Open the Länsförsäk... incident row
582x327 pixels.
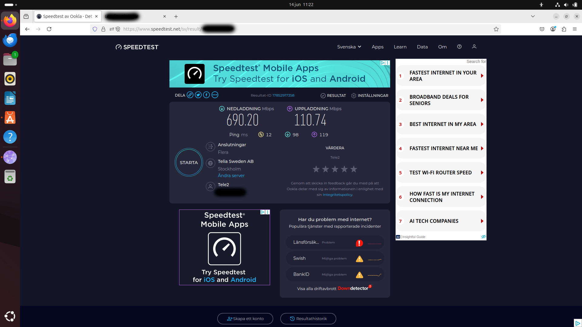tap(335, 243)
